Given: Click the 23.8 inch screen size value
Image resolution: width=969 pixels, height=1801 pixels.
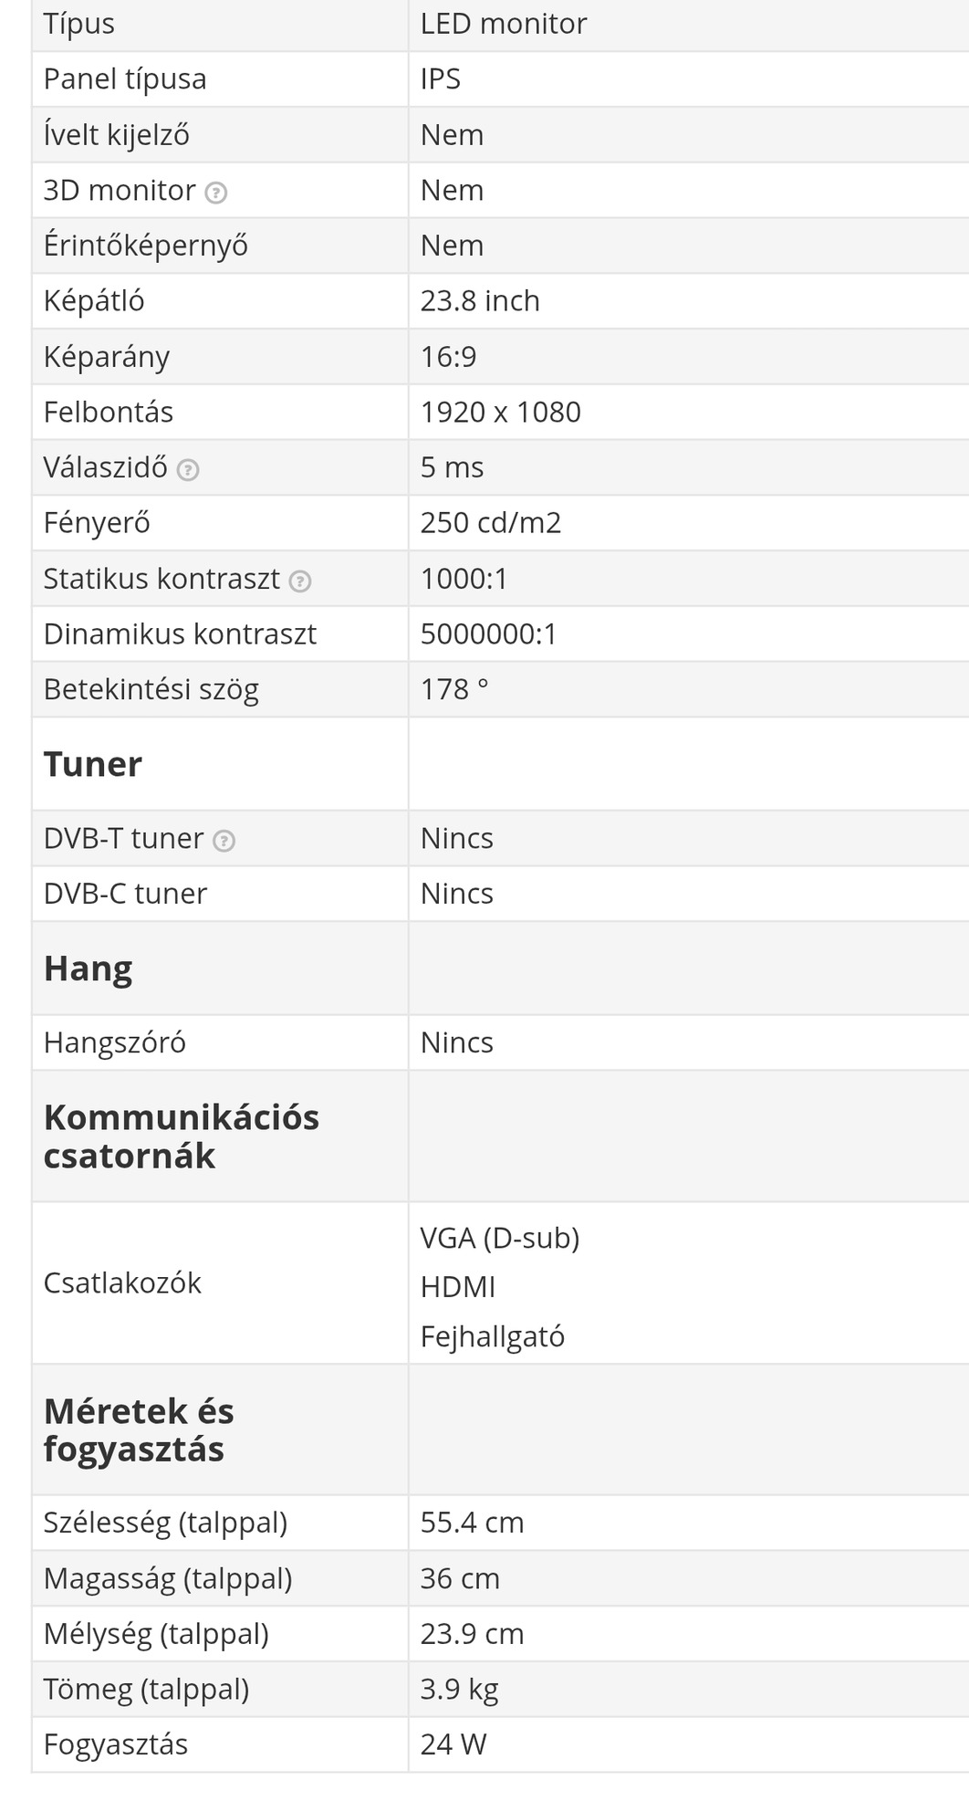Looking at the screenshot, I should [480, 301].
